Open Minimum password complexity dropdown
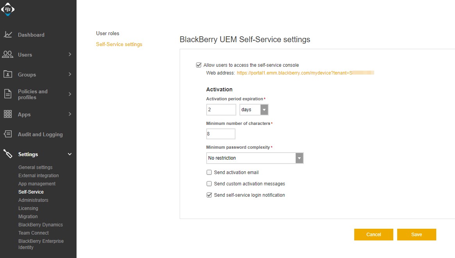 click(x=255, y=158)
